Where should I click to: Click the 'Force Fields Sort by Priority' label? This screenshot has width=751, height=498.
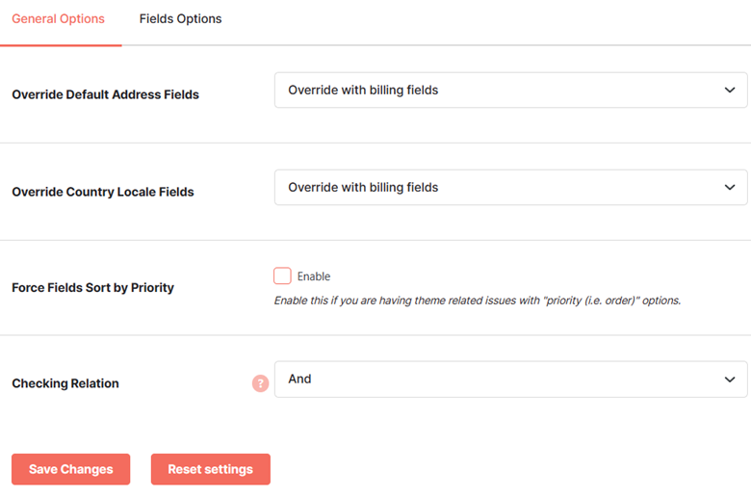(93, 288)
